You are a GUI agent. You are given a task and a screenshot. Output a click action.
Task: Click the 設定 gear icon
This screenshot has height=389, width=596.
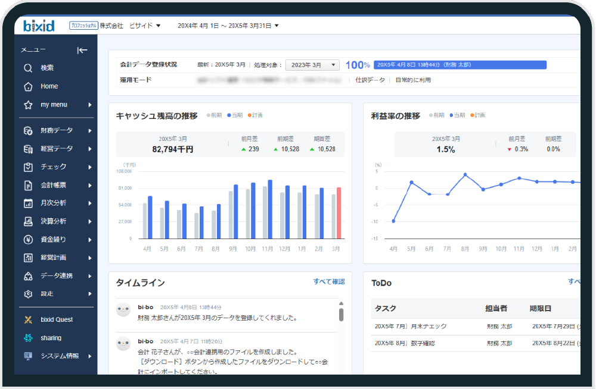tap(28, 294)
